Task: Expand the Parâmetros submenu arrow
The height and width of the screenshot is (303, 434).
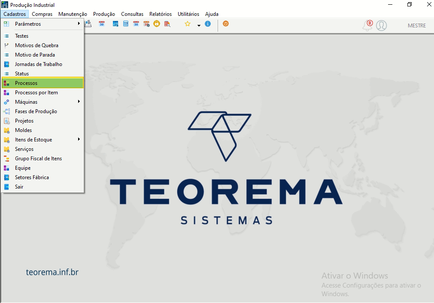Action: [79, 24]
